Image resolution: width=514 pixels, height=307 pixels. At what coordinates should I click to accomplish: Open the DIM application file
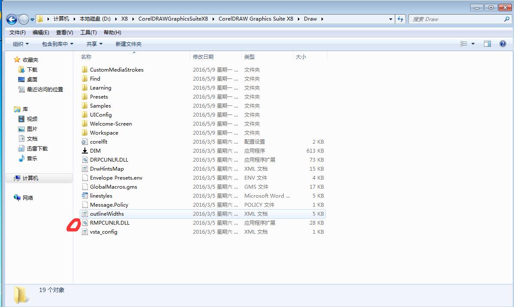95,150
